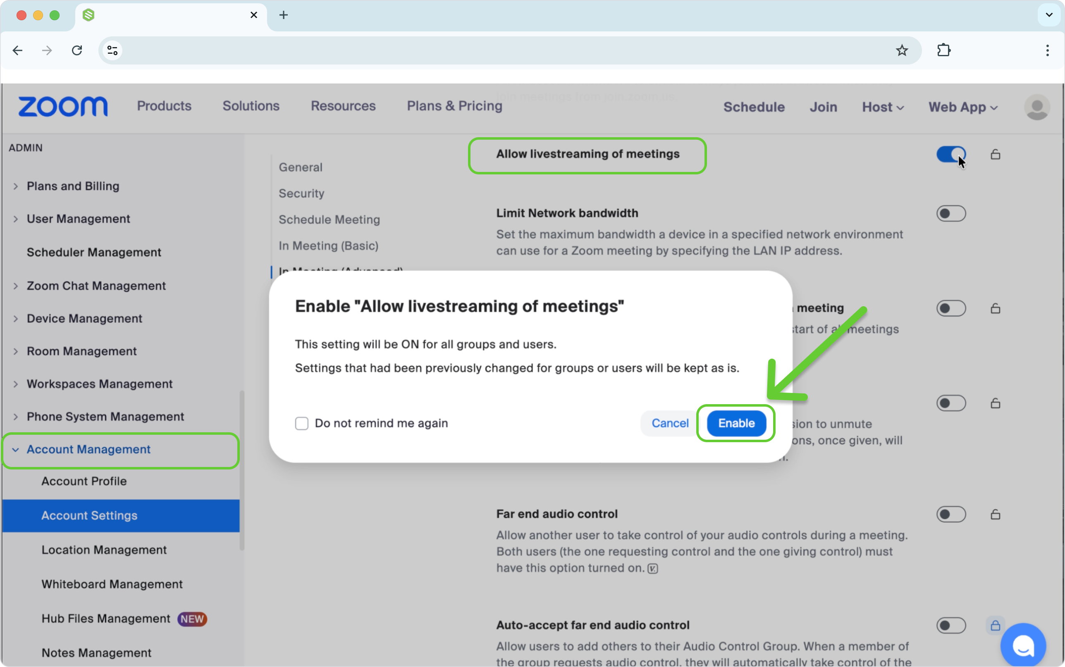Open Scheduler Management
The image size is (1065, 667).
(x=94, y=253)
